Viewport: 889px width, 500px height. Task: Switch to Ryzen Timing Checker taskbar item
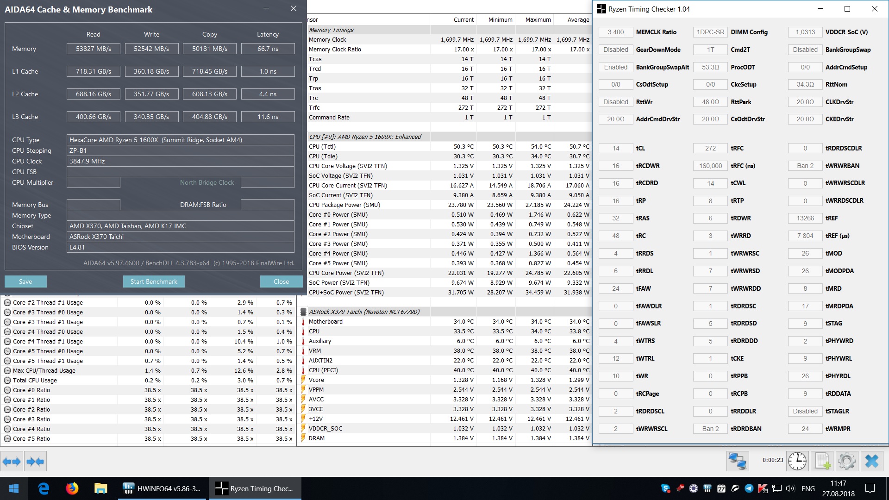click(x=255, y=488)
